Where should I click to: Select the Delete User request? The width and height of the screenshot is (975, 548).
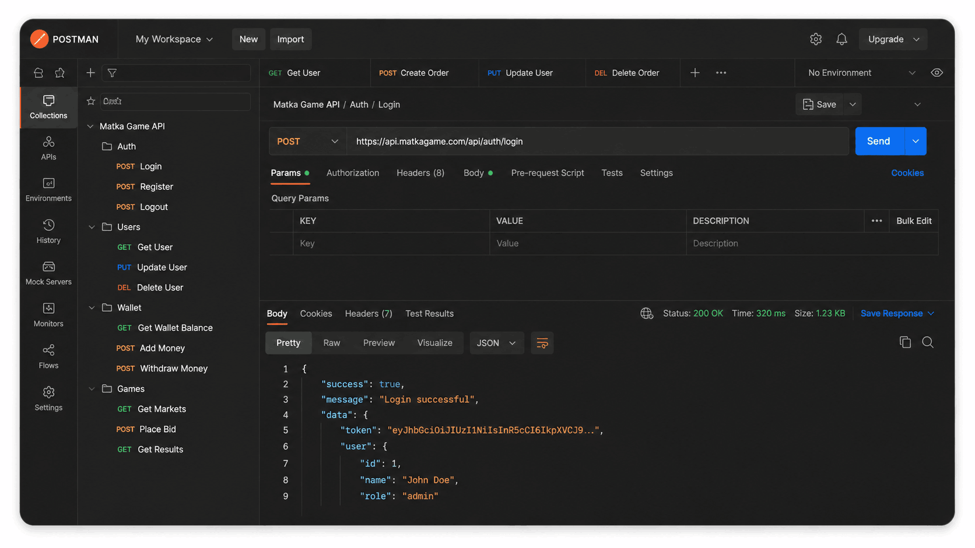150,288
